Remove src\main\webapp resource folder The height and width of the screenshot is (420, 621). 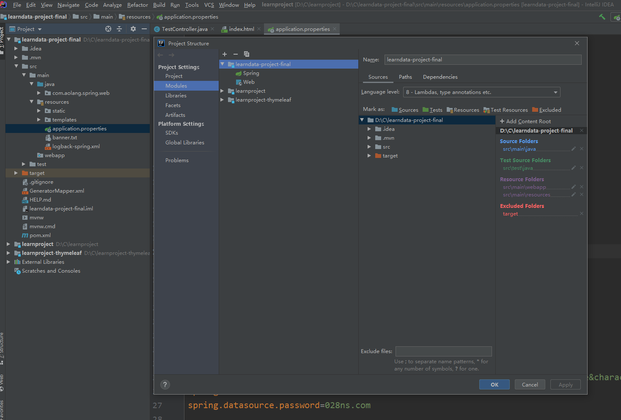pyautogui.click(x=582, y=187)
